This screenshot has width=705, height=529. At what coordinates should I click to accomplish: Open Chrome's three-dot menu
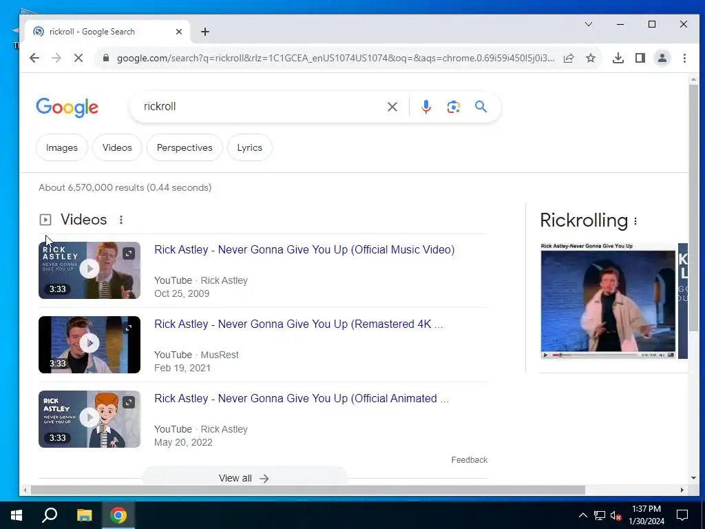[684, 58]
